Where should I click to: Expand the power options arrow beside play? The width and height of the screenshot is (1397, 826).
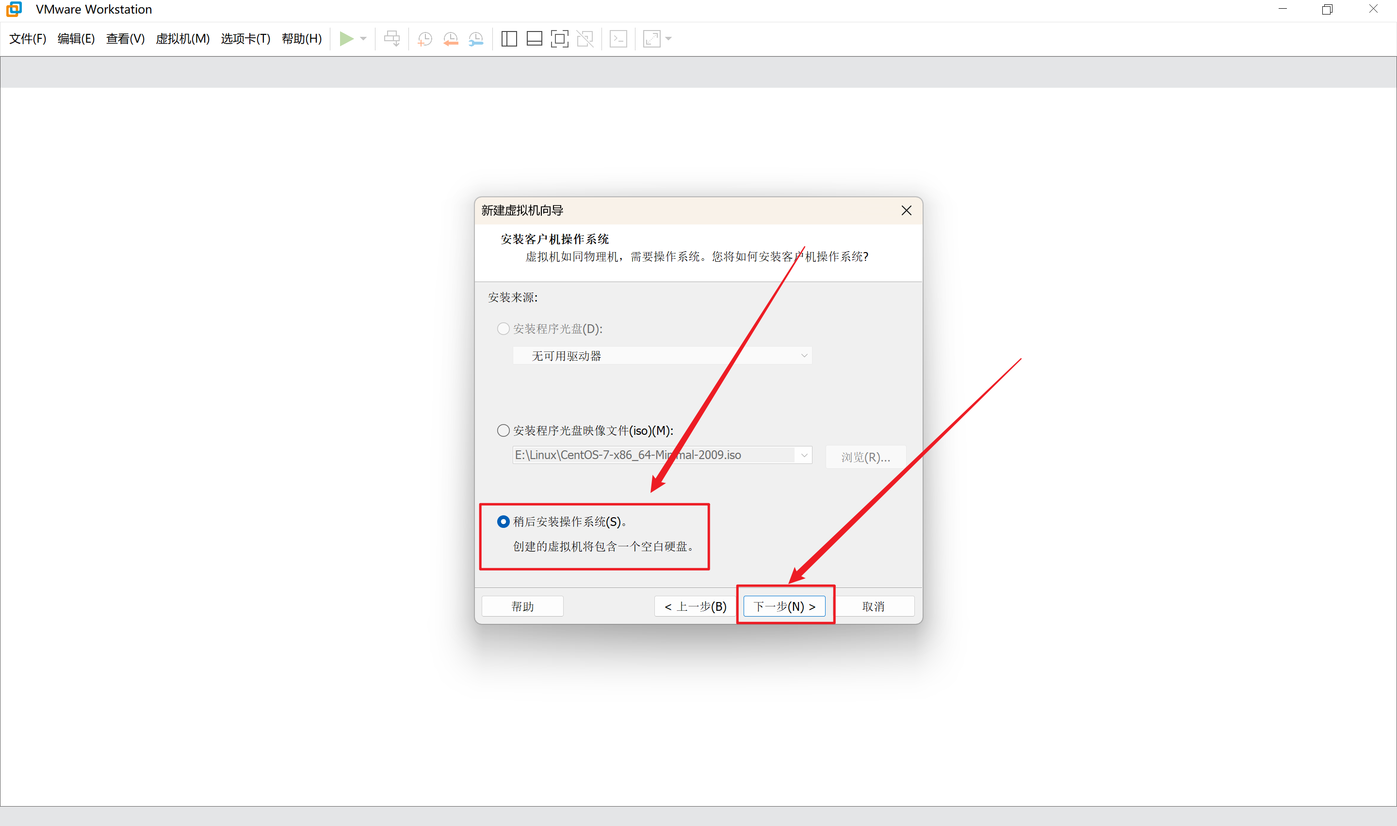(x=364, y=38)
